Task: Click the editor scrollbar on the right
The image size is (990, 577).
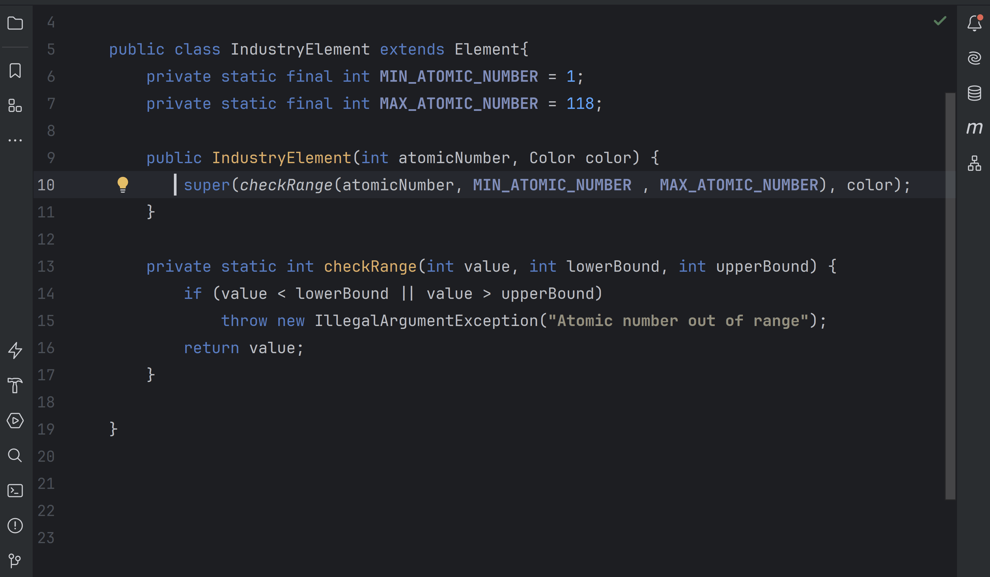Action: click(951, 275)
